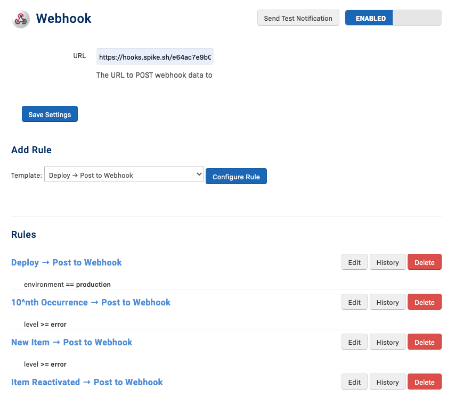Delete the 10^nth Occurrence rule
The width and height of the screenshot is (455, 398).
(x=424, y=302)
